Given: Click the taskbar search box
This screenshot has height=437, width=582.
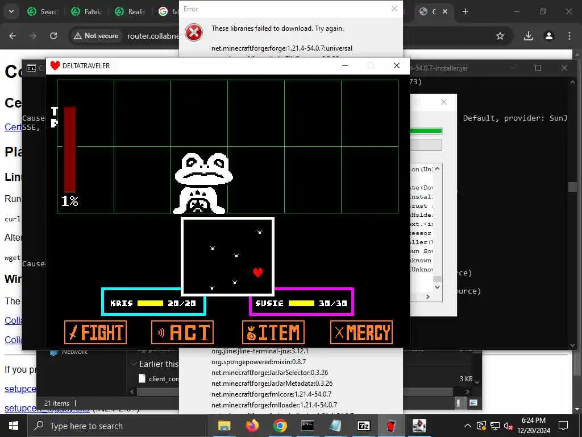Looking at the screenshot, I should click(x=117, y=426).
